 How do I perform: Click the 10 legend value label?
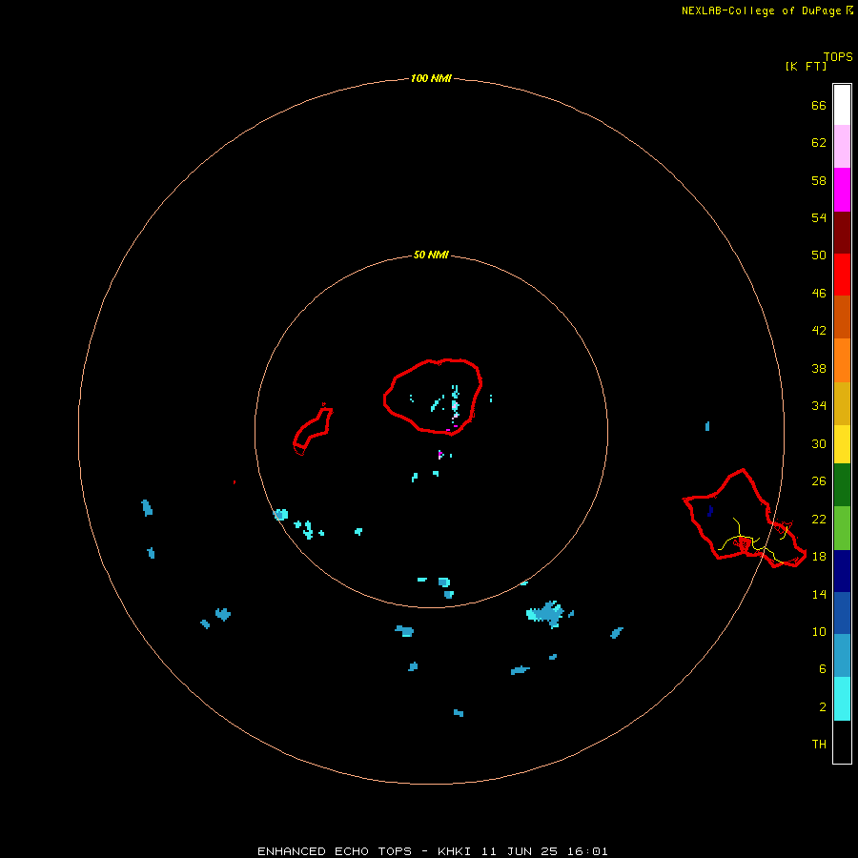pyautogui.click(x=819, y=631)
